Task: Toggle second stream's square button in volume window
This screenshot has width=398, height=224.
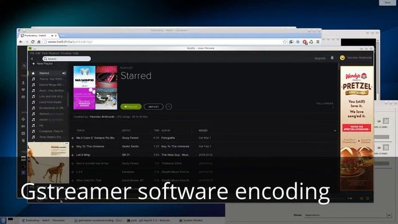Action: point(386,147)
